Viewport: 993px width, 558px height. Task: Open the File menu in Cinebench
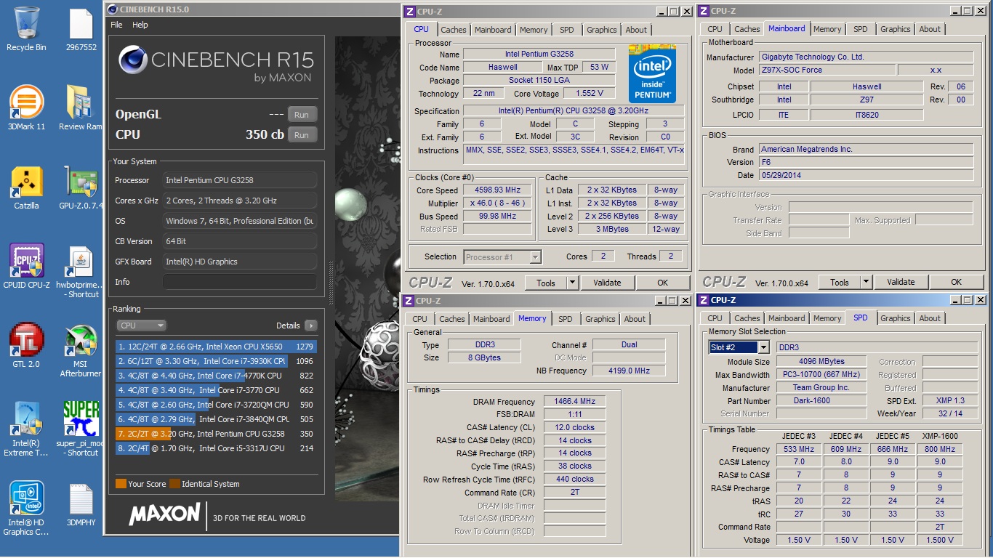pos(116,25)
